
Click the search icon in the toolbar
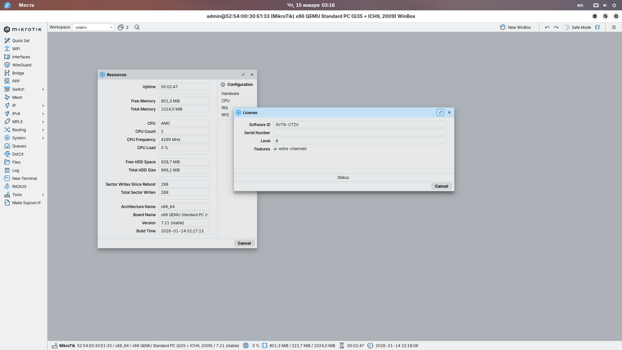pos(137,27)
